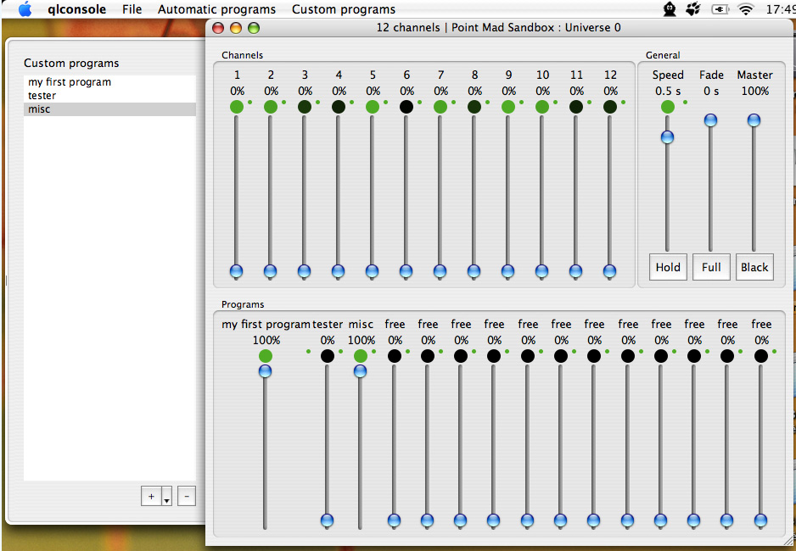
Task: Open the File menu
Action: pyautogui.click(x=132, y=9)
